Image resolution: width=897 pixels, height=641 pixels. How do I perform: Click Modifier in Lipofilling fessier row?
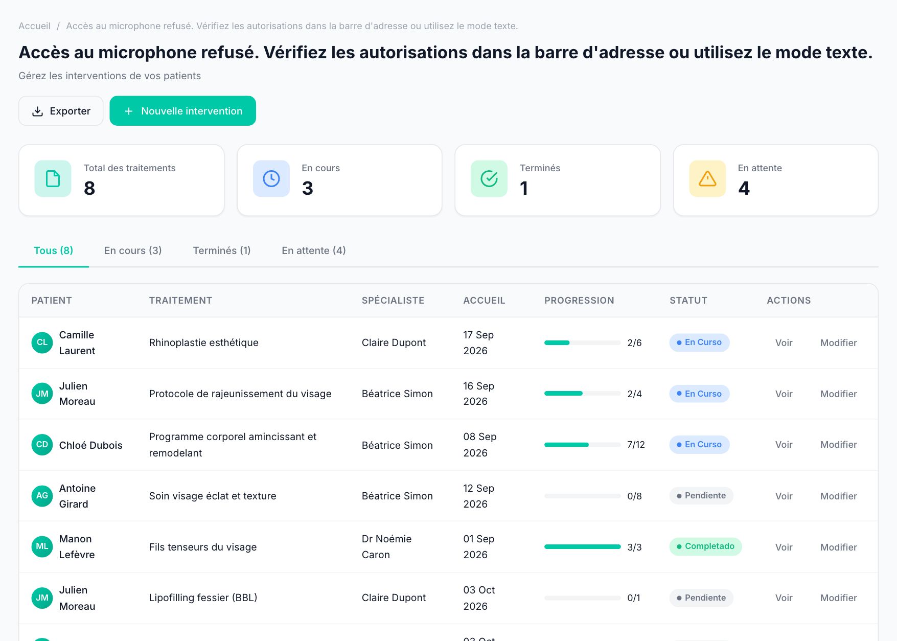click(838, 598)
